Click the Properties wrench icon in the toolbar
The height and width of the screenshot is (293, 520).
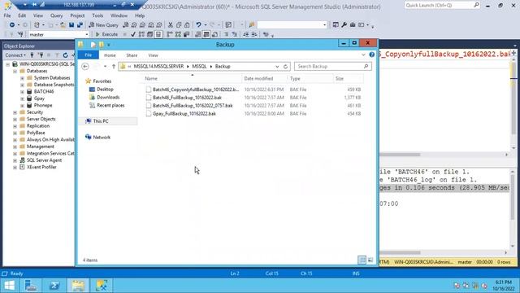pyautogui.click(x=344, y=25)
